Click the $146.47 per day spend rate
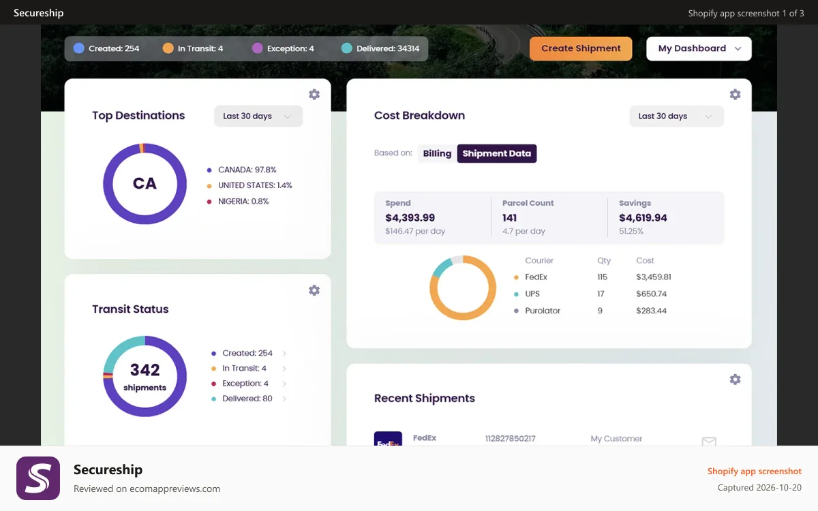Viewport: 818px width, 511px height. click(415, 232)
